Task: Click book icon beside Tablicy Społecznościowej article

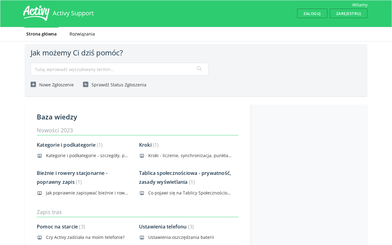Action: (142, 193)
